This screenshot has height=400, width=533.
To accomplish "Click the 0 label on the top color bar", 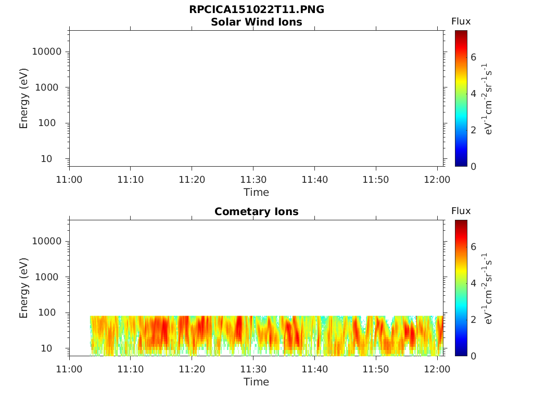I will click(x=474, y=166).
